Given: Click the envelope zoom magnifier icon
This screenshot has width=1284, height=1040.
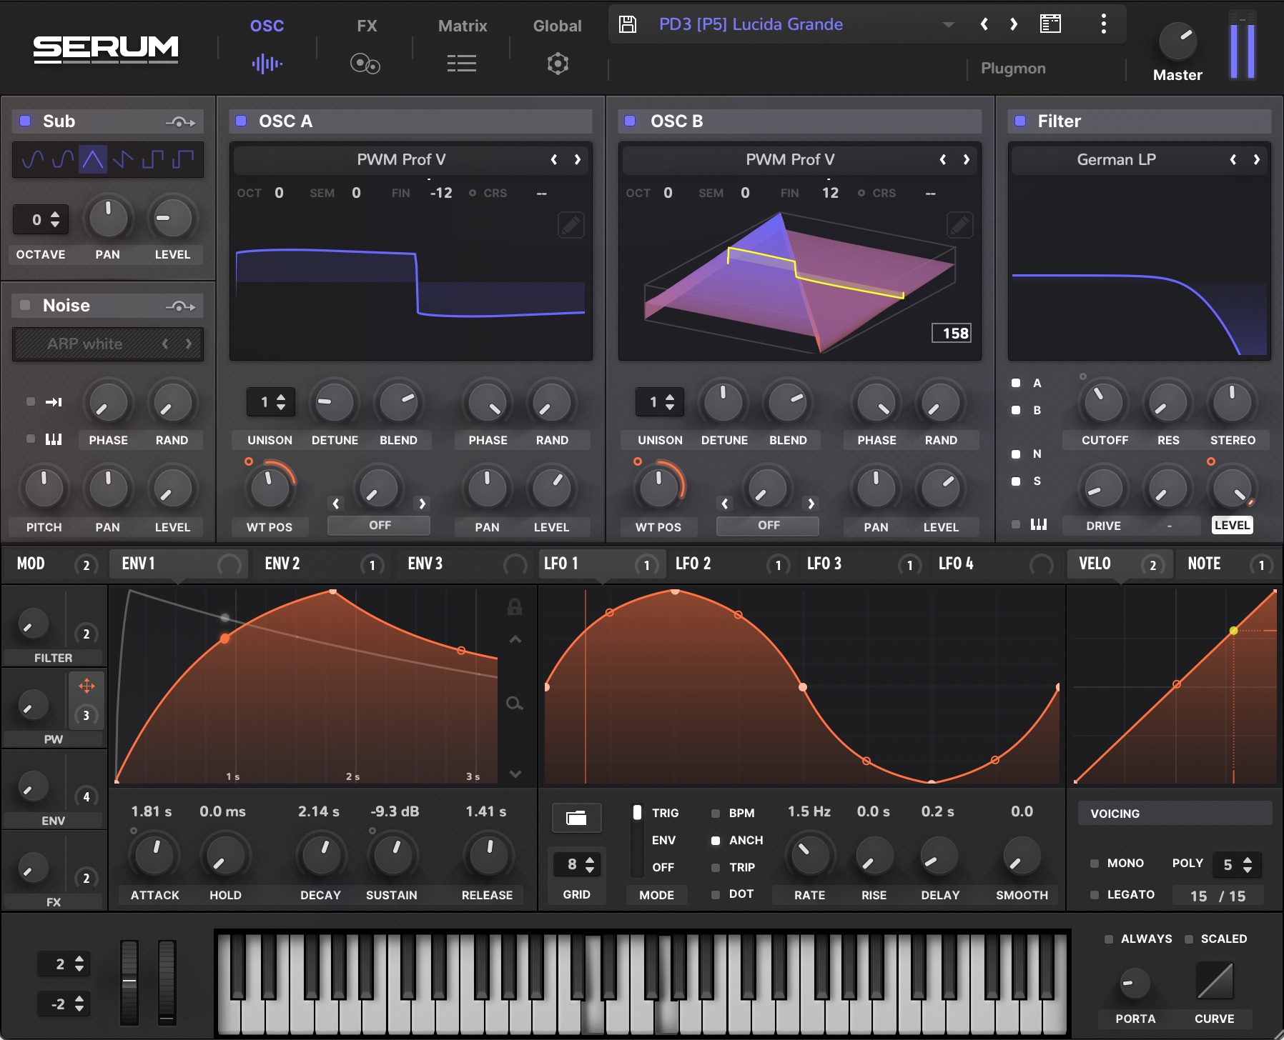Looking at the screenshot, I should coord(514,704).
